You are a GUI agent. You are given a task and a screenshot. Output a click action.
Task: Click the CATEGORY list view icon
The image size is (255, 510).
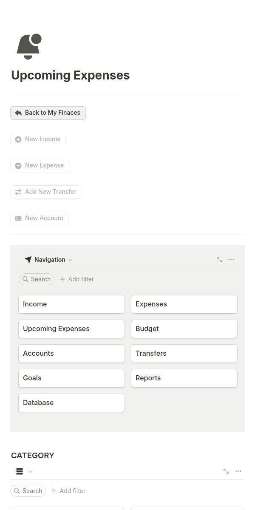20,471
